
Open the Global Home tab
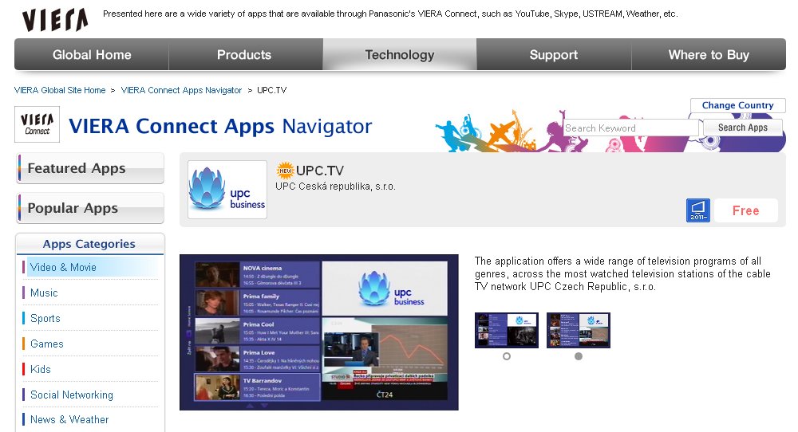(x=92, y=54)
